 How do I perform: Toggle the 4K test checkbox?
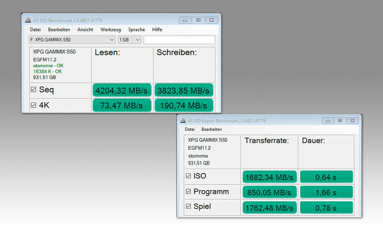[33, 105]
